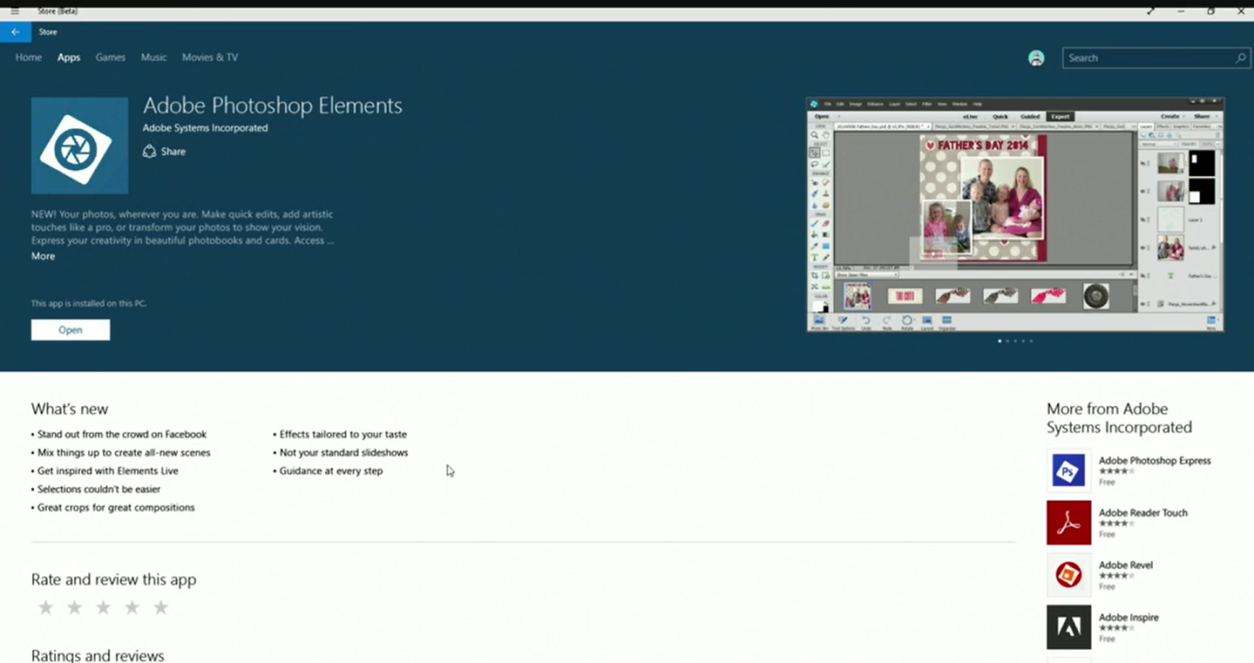Click the blue back arrow

[16, 32]
